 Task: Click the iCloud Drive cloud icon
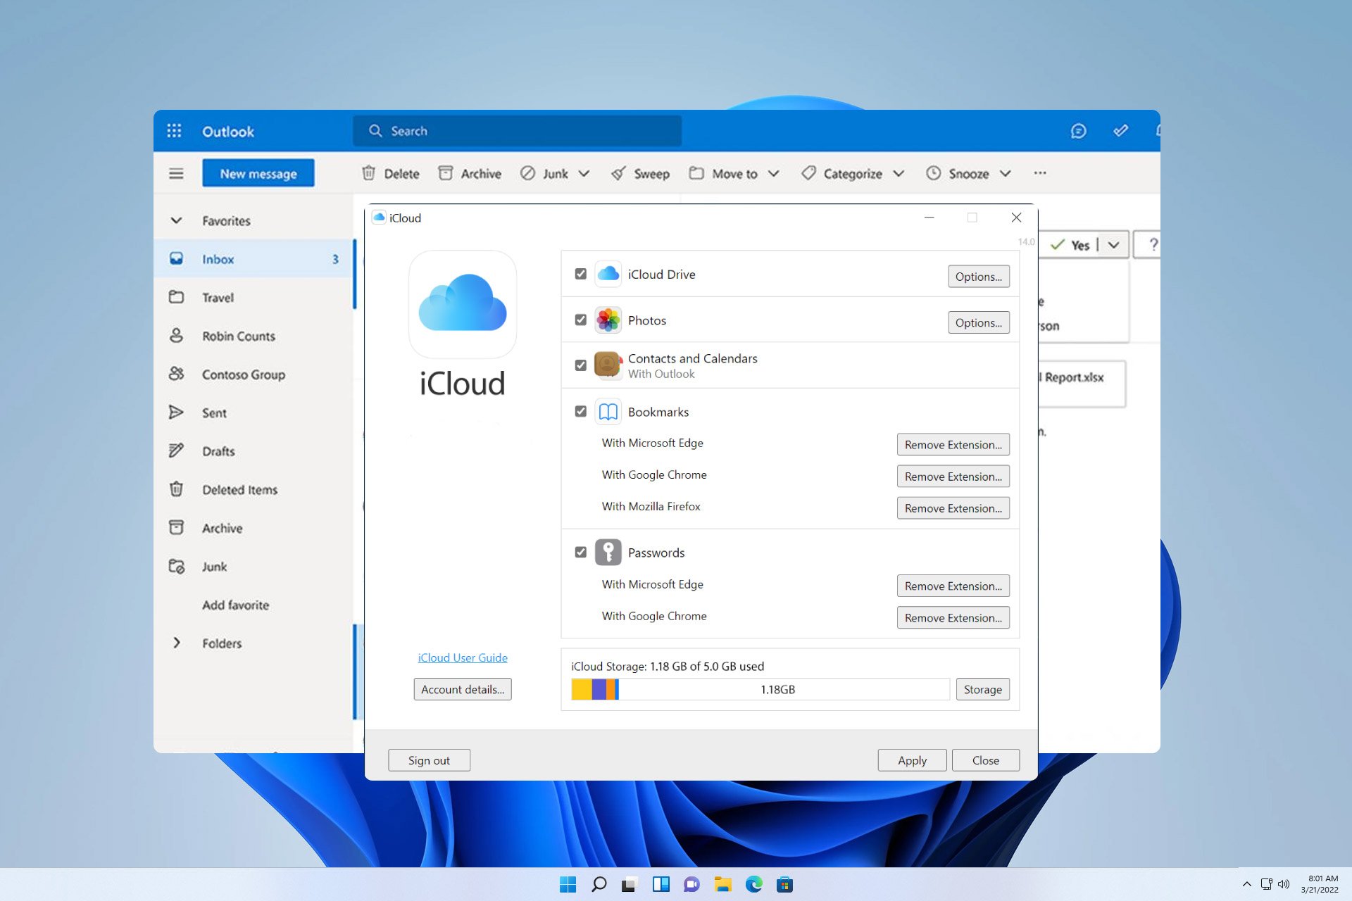[x=608, y=274]
